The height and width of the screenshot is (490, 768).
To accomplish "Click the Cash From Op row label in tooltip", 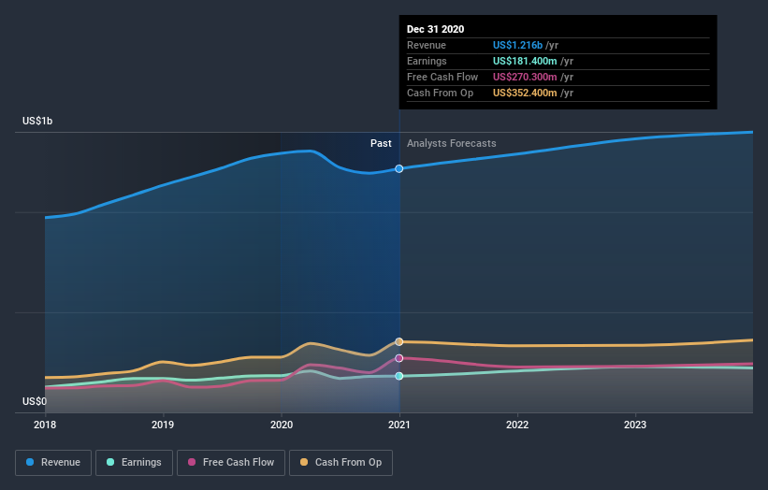I will 440,93.
